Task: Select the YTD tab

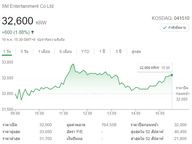Action: tap(85, 51)
